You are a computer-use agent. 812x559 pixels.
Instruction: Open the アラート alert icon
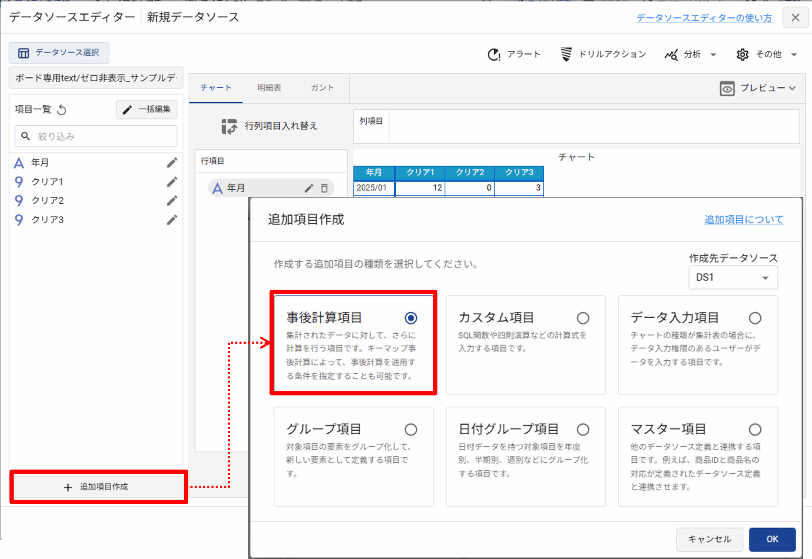494,55
